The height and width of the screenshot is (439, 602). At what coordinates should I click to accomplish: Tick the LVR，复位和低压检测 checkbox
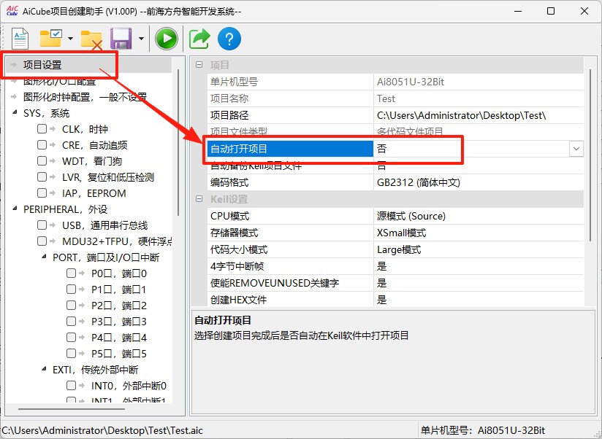(42, 177)
